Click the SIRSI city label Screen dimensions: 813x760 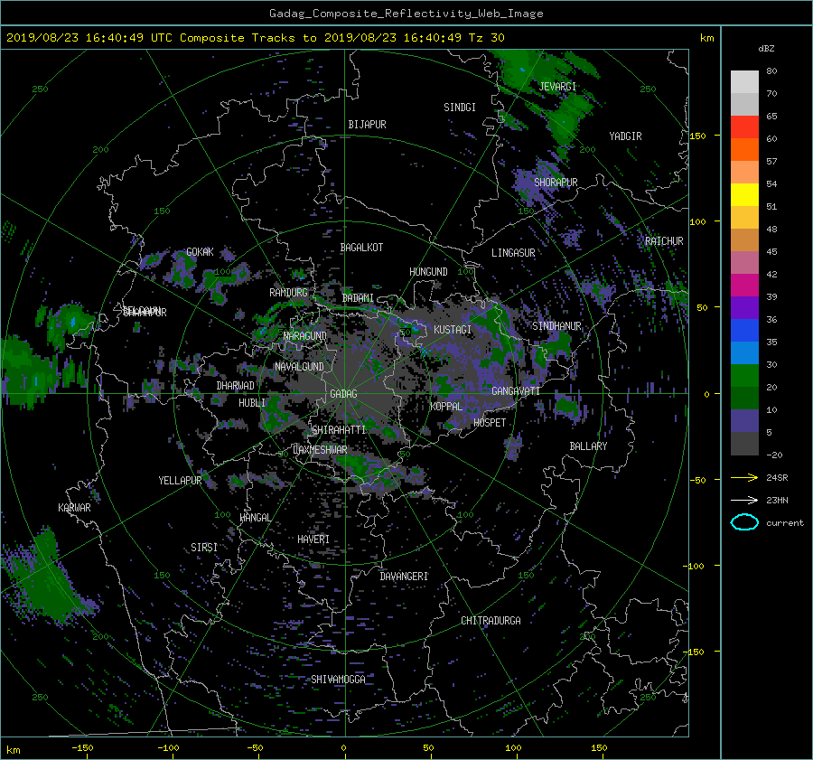[x=204, y=548]
